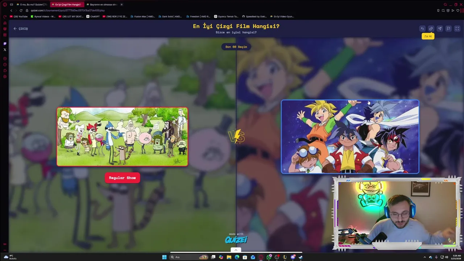Choose the Regular Show button
The image size is (464, 261).
122,178
